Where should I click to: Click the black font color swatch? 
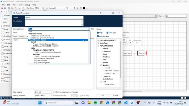pos(84,8)
